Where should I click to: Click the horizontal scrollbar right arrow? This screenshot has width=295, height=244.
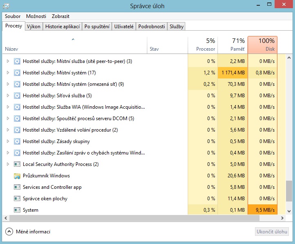click(x=282, y=218)
